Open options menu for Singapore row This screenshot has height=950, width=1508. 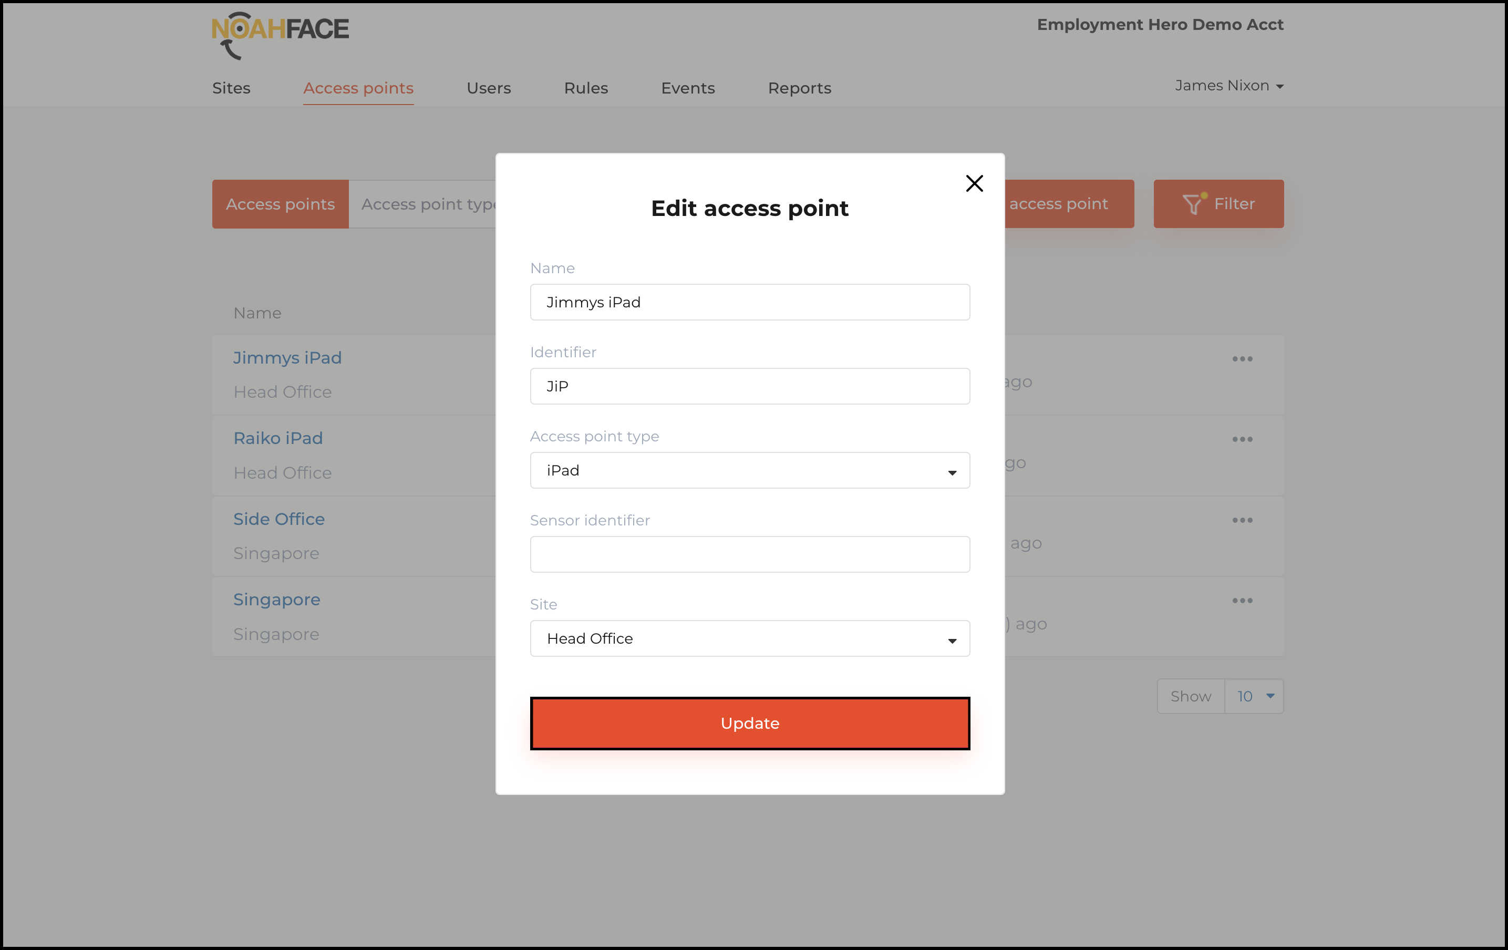point(1242,601)
